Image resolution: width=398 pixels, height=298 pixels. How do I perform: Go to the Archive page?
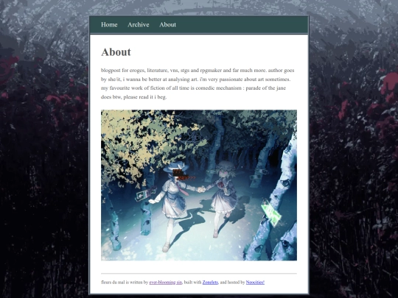coord(139,24)
